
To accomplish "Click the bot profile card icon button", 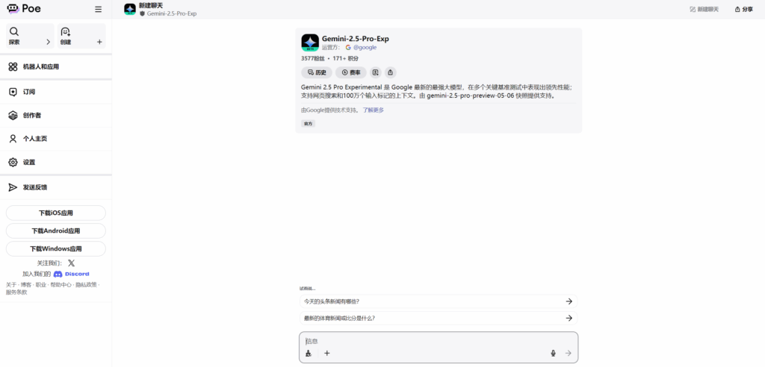I will click(375, 72).
